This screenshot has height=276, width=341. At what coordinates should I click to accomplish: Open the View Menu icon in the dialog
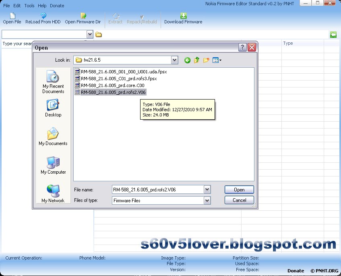click(x=217, y=60)
